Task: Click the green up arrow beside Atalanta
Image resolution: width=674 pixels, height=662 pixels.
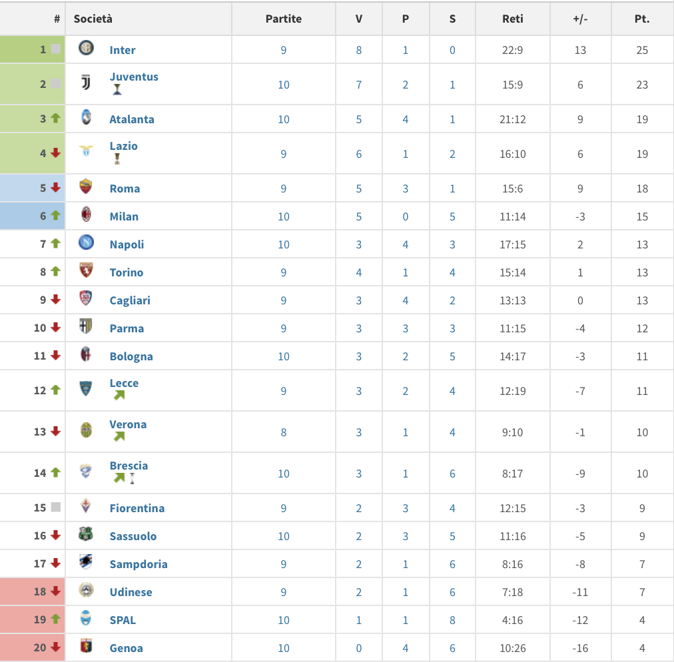Action: click(55, 119)
